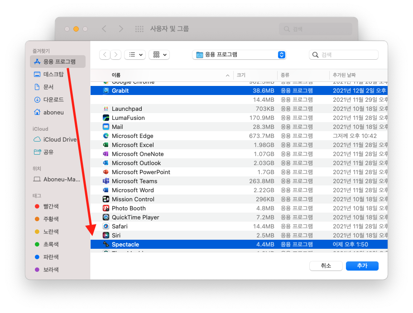The height and width of the screenshot is (313, 413).
Task: Click the Microsoft PowerPoint app icon
Action: click(106, 172)
